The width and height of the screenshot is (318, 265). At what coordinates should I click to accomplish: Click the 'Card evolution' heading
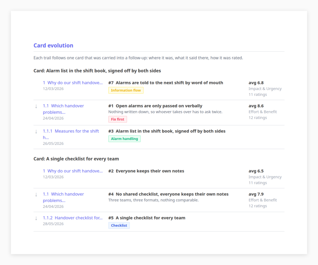click(53, 45)
